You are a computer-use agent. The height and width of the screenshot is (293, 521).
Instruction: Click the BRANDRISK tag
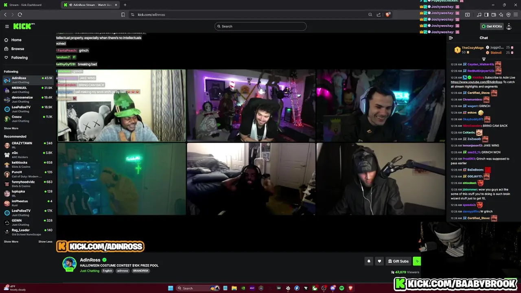coord(141,271)
